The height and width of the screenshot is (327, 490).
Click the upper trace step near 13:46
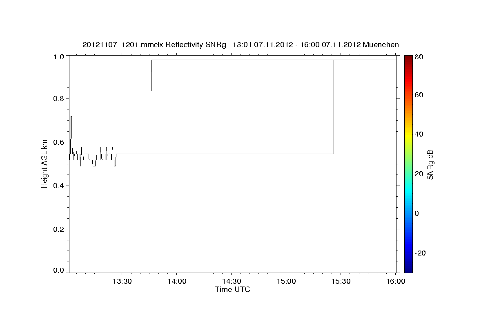tap(151, 75)
